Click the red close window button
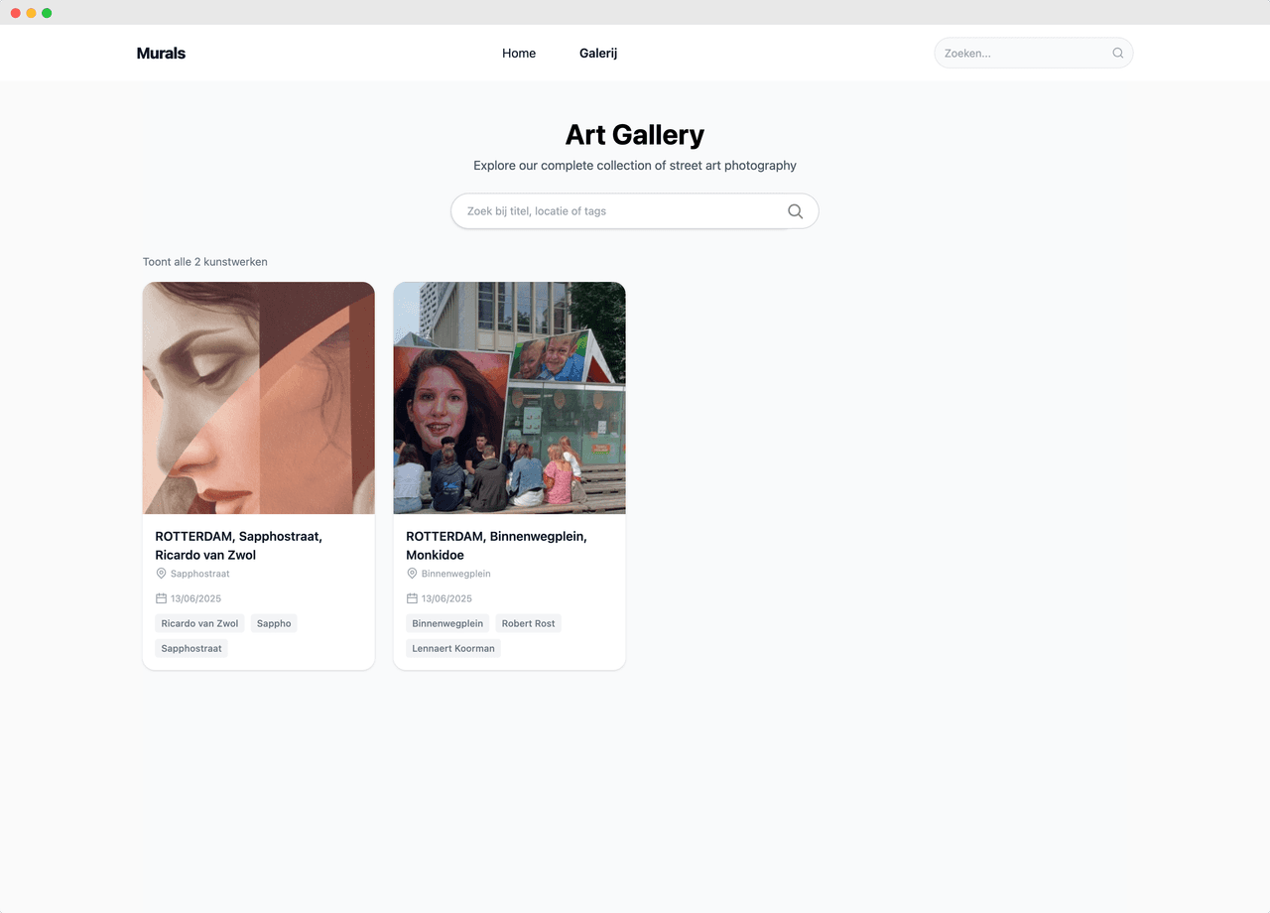 tap(16, 13)
